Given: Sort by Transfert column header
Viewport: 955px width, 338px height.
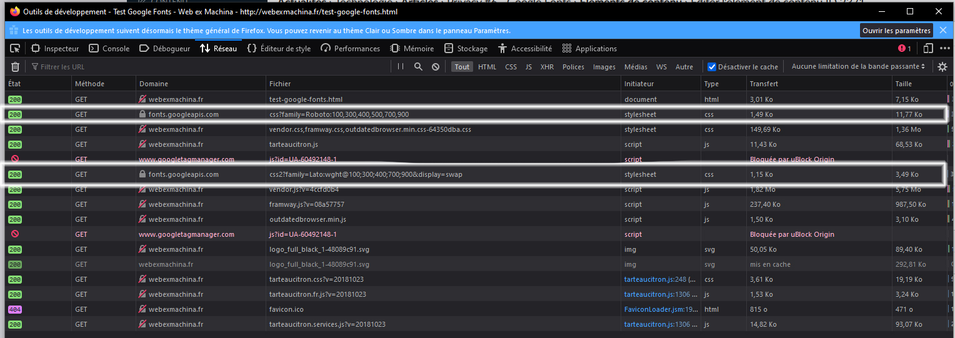Looking at the screenshot, I should coord(819,84).
